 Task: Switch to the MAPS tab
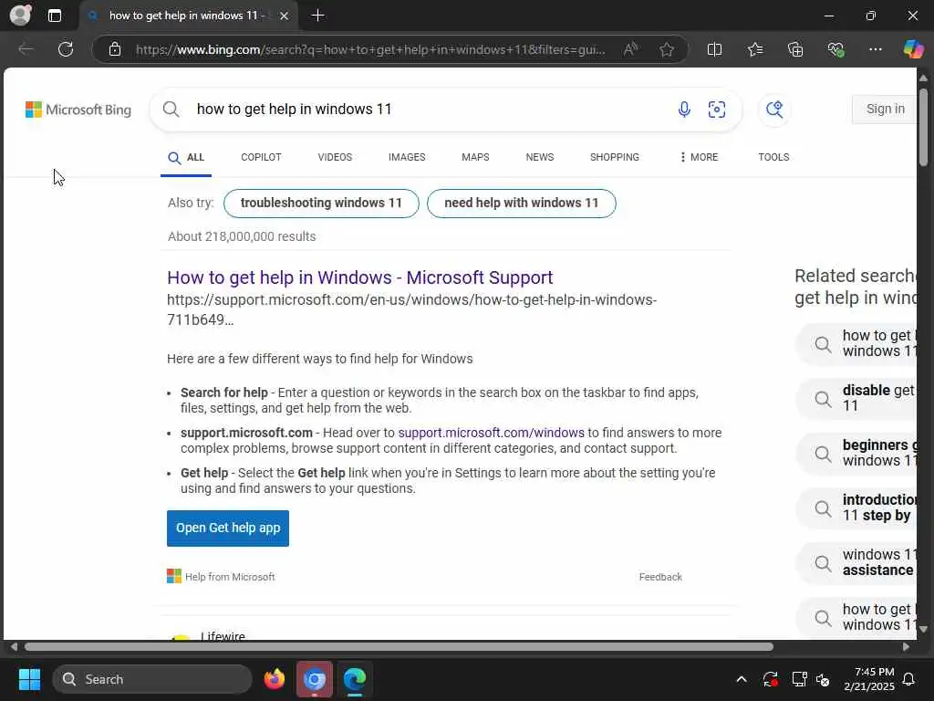(x=475, y=157)
